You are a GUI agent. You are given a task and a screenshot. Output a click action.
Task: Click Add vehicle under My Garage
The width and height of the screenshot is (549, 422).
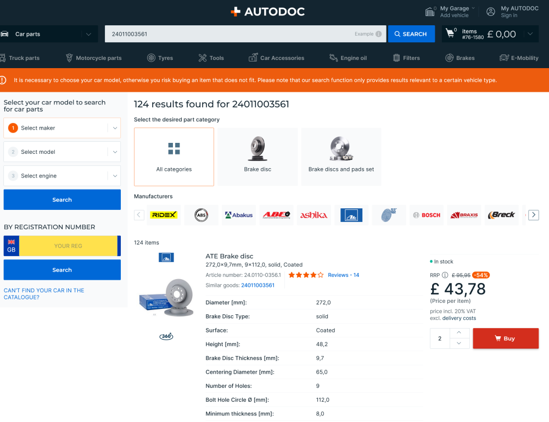[454, 15]
